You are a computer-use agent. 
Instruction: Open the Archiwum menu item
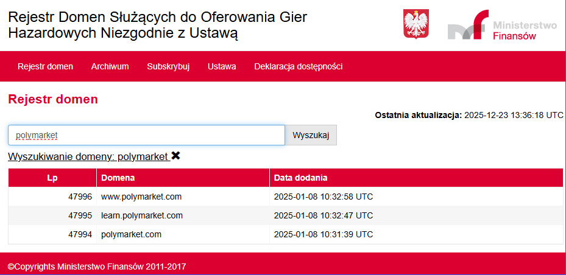pyautogui.click(x=110, y=67)
